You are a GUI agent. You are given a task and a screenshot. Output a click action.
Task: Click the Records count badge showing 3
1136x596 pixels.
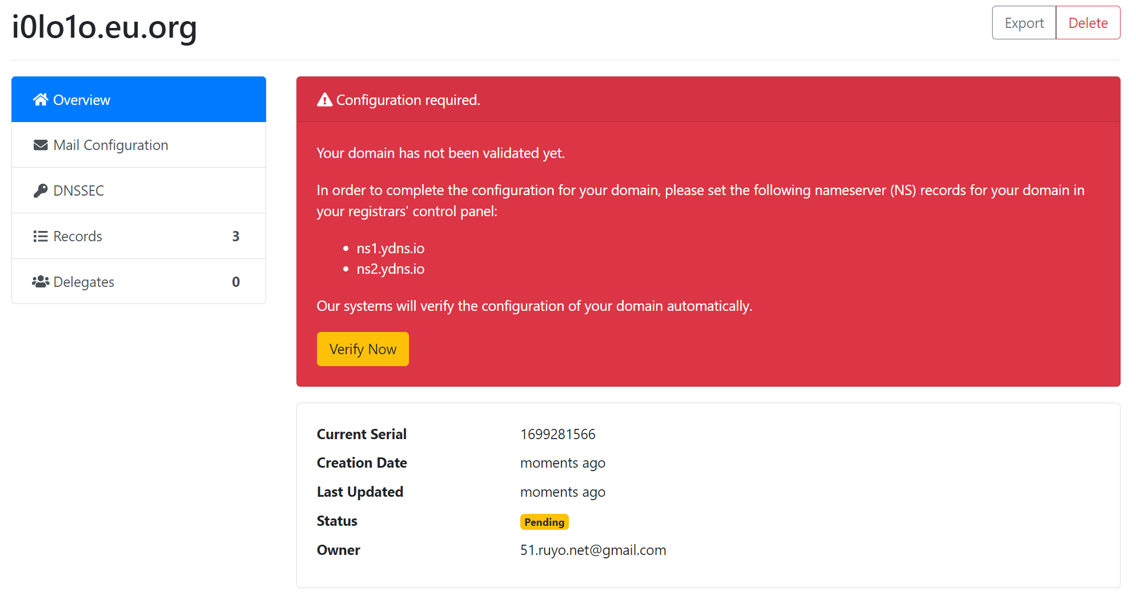(236, 236)
